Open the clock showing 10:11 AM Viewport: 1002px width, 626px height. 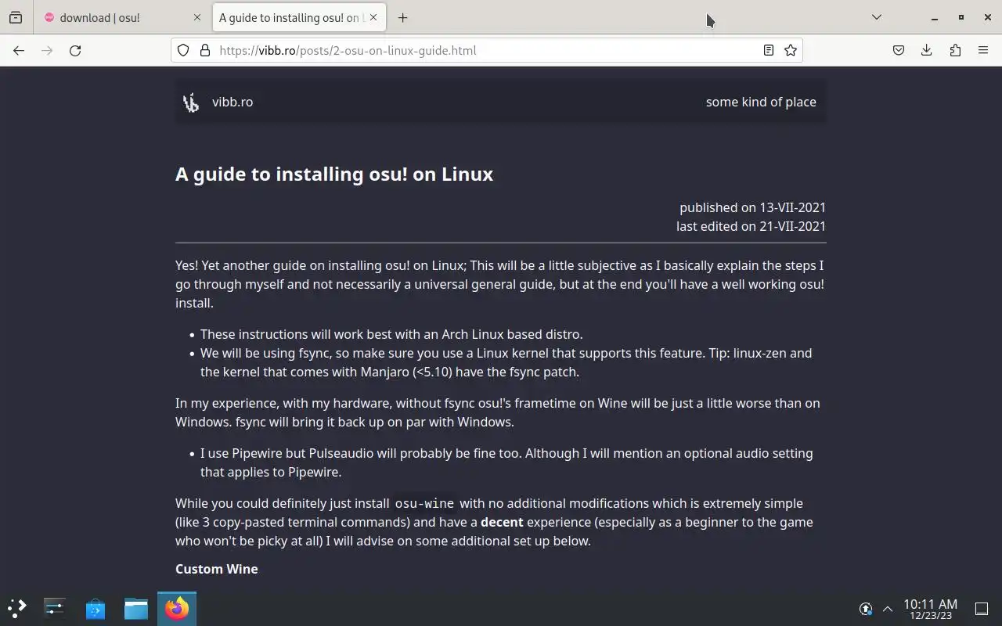(930, 609)
